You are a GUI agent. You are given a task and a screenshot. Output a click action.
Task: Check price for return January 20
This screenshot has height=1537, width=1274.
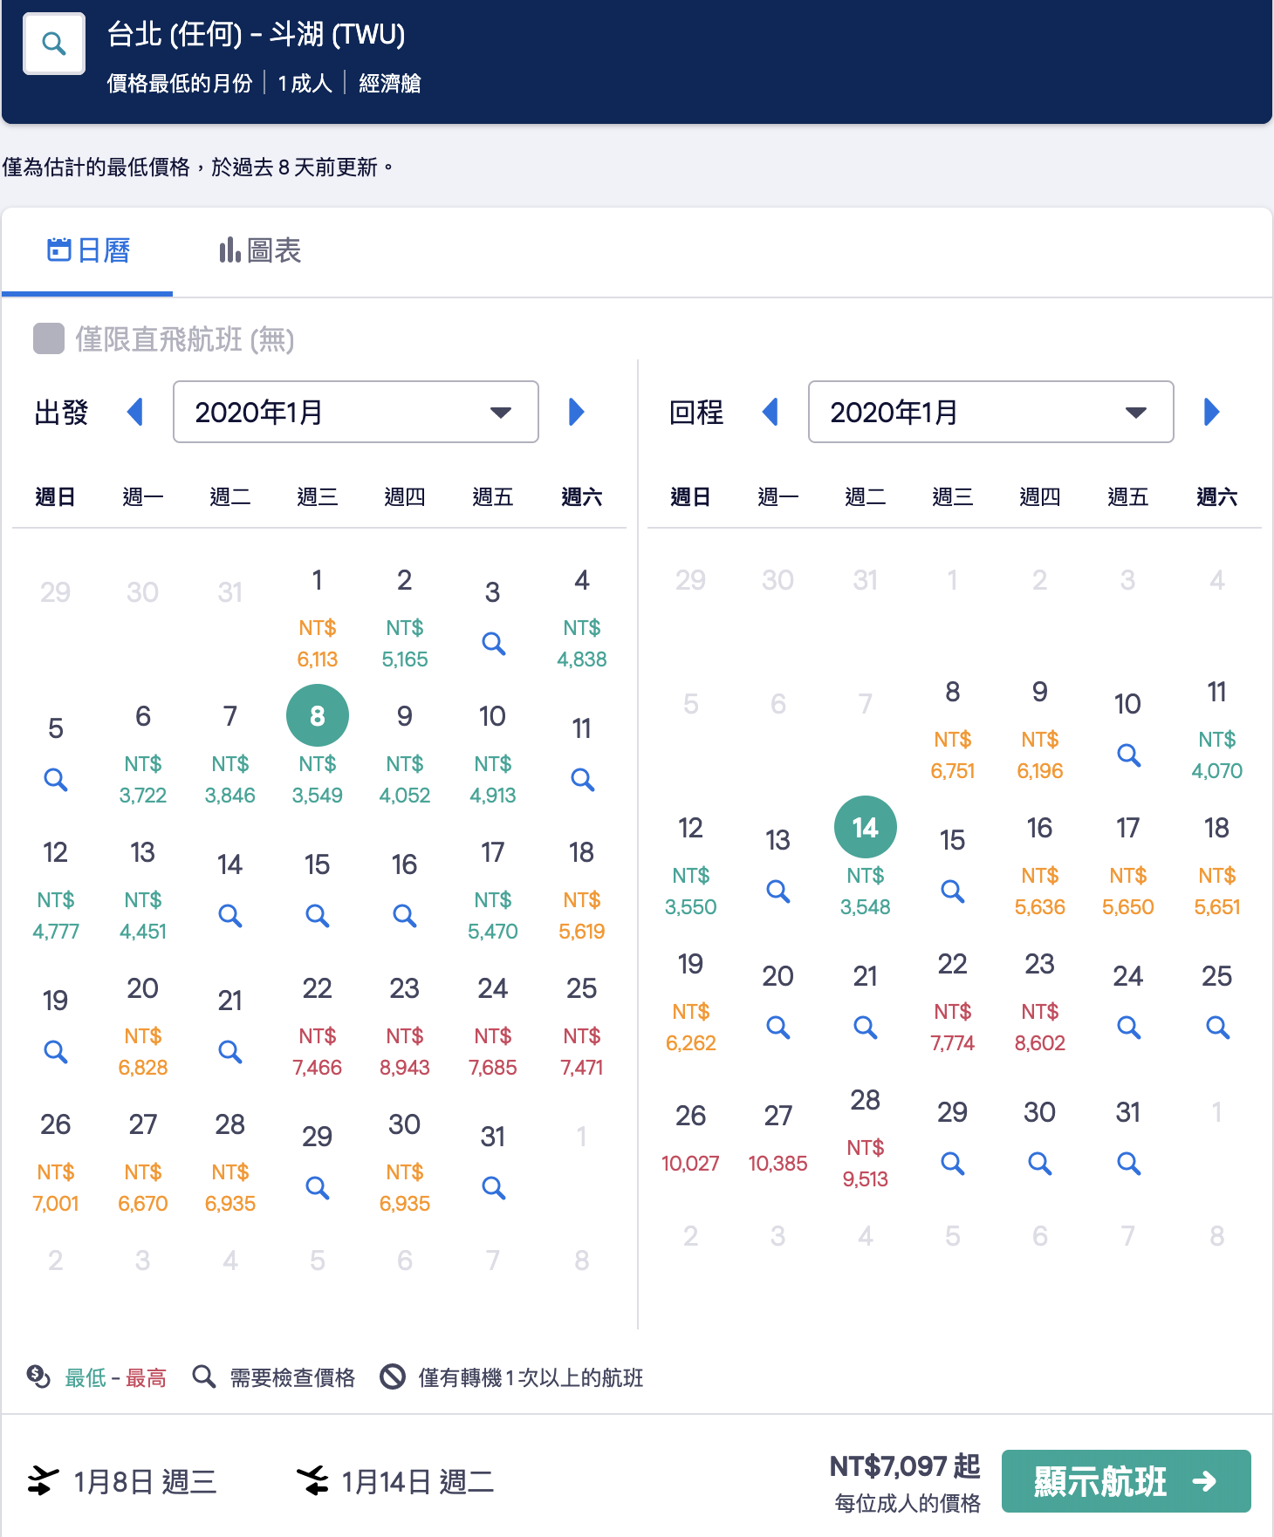click(x=778, y=1028)
